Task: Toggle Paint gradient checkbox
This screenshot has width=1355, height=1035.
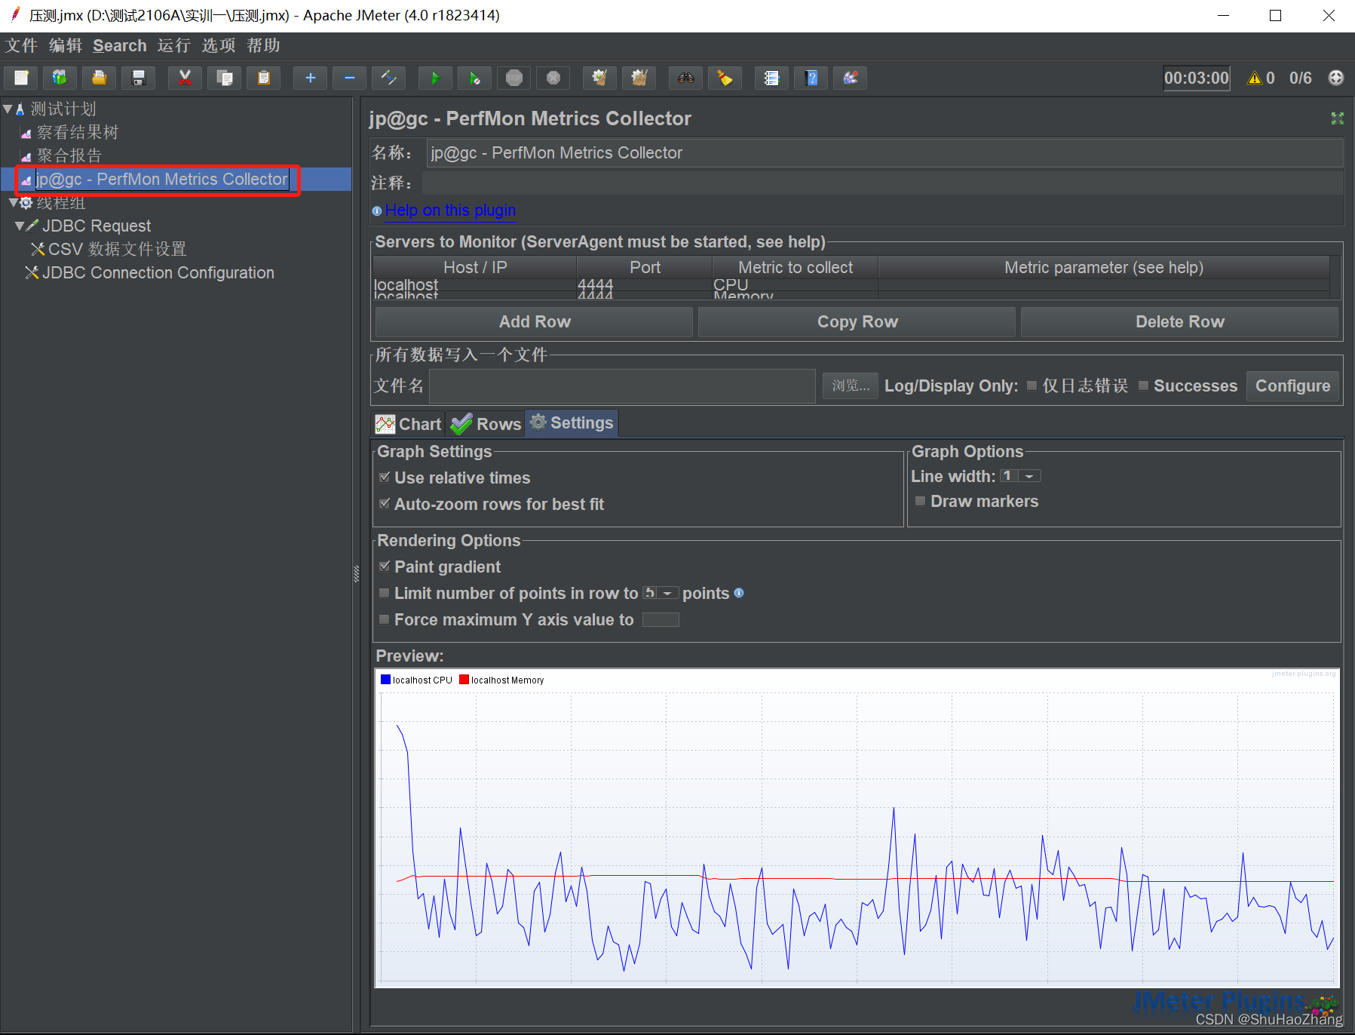Action: coord(385,567)
